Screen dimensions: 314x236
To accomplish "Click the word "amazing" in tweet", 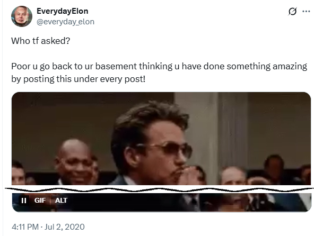I will pos(290,66).
